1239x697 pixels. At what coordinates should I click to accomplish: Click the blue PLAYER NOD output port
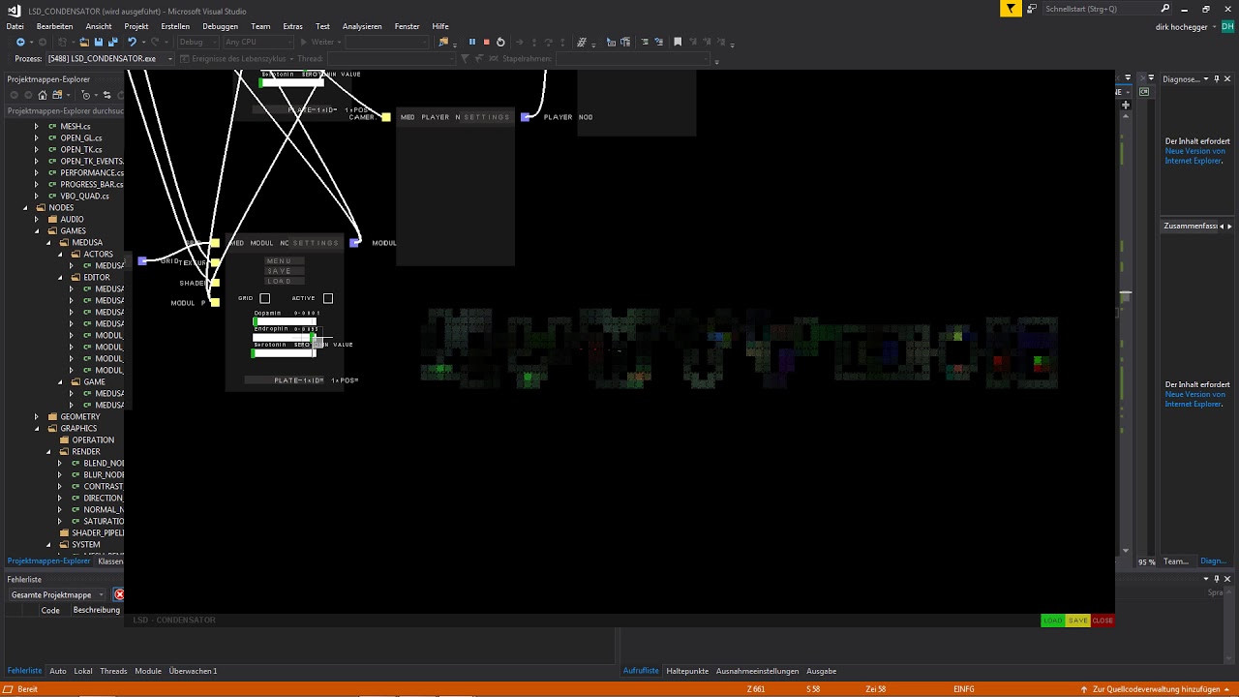click(526, 117)
